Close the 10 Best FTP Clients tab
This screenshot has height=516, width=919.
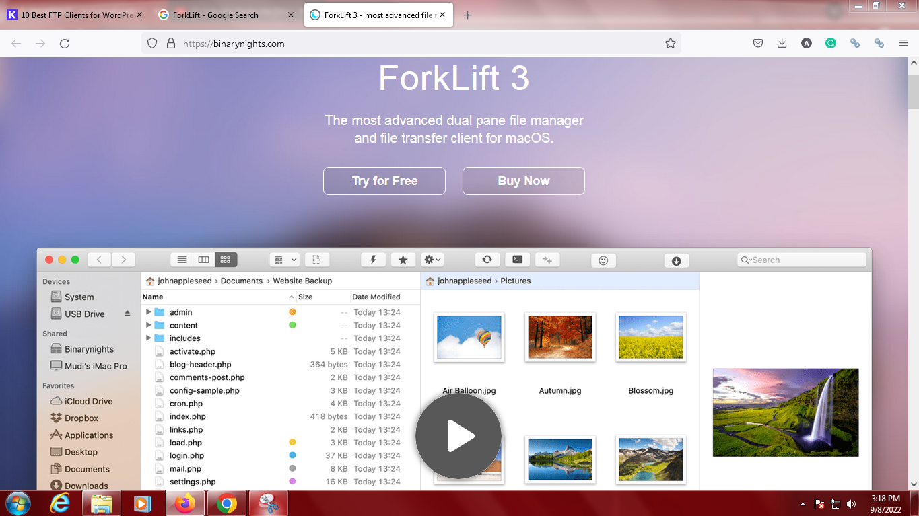click(139, 15)
